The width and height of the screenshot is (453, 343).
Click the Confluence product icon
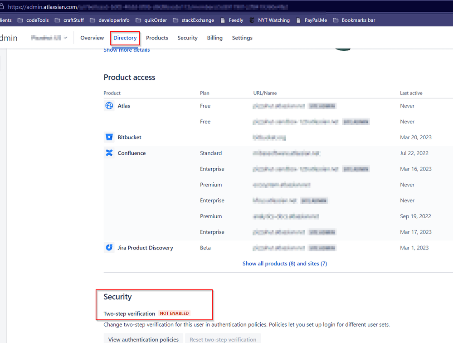109,153
